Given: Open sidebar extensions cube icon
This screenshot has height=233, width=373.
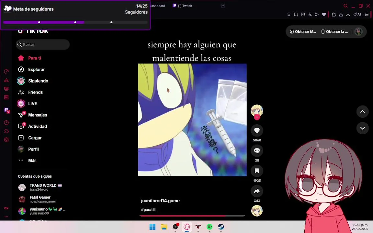Looking at the screenshot, I should (x=6, y=131).
